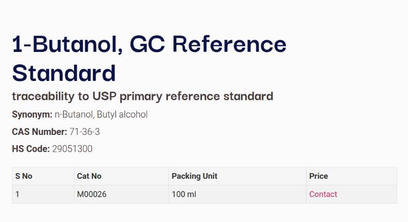Click the Contact price link

(x=323, y=194)
